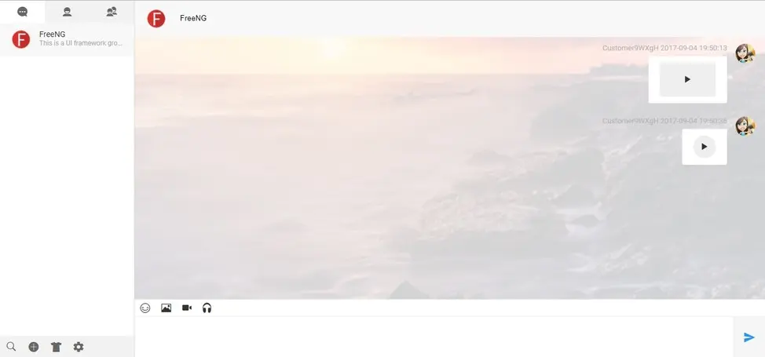Open the skin theme shirt icon
Image resolution: width=765 pixels, height=357 pixels.
coord(56,347)
